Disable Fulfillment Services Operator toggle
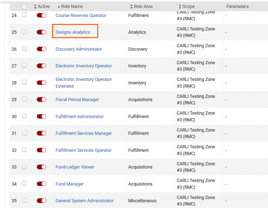Screen dimensions: 268x208 pyautogui.click(x=41, y=150)
